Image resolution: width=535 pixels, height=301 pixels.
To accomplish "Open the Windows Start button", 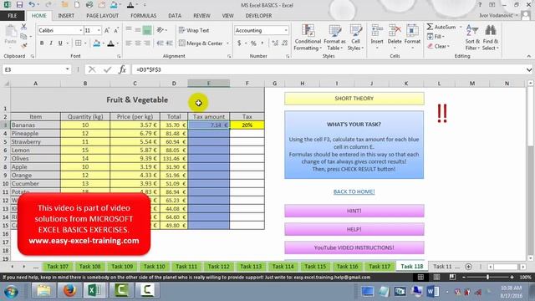I will coord(11,291).
